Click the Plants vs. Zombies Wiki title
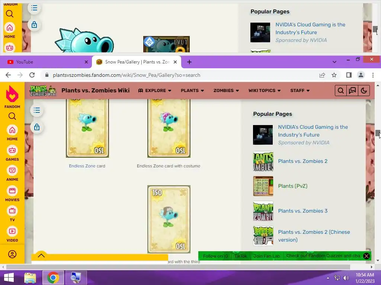 pyautogui.click(x=96, y=91)
